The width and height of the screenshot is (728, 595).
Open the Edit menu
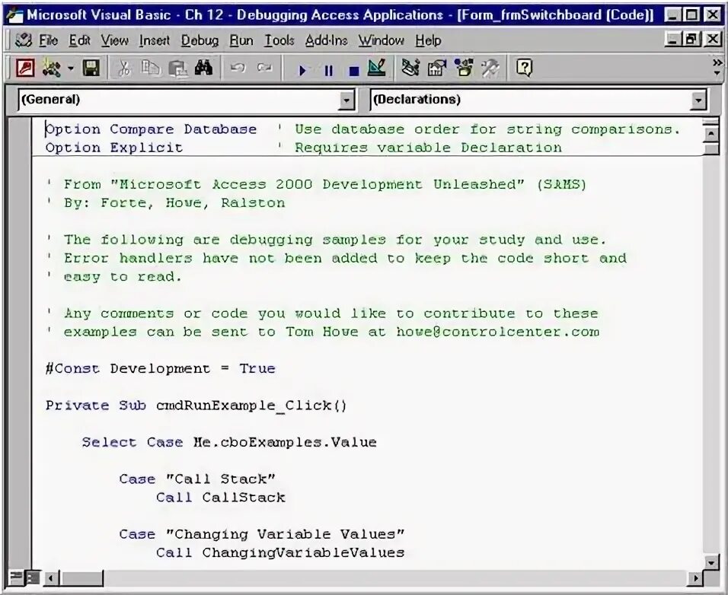tap(79, 41)
